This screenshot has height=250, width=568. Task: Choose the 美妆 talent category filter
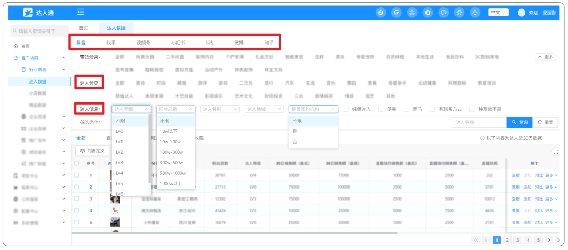point(140,83)
